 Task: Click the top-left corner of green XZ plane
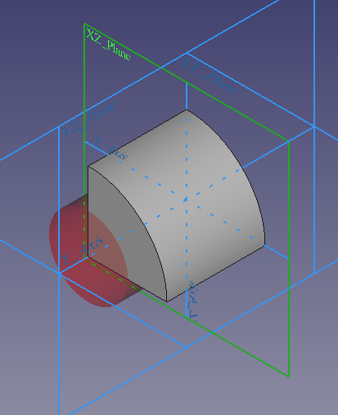click(x=84, y=24)
